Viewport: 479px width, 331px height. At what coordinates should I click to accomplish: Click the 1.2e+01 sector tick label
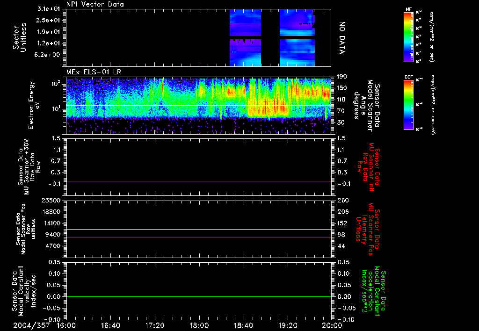[48, 43]
